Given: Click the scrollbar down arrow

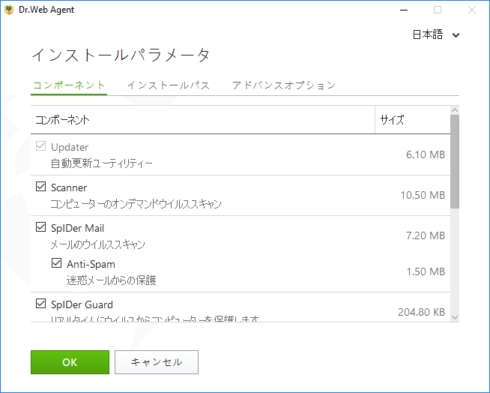Looking at the screenshot, I should point(455,317).
